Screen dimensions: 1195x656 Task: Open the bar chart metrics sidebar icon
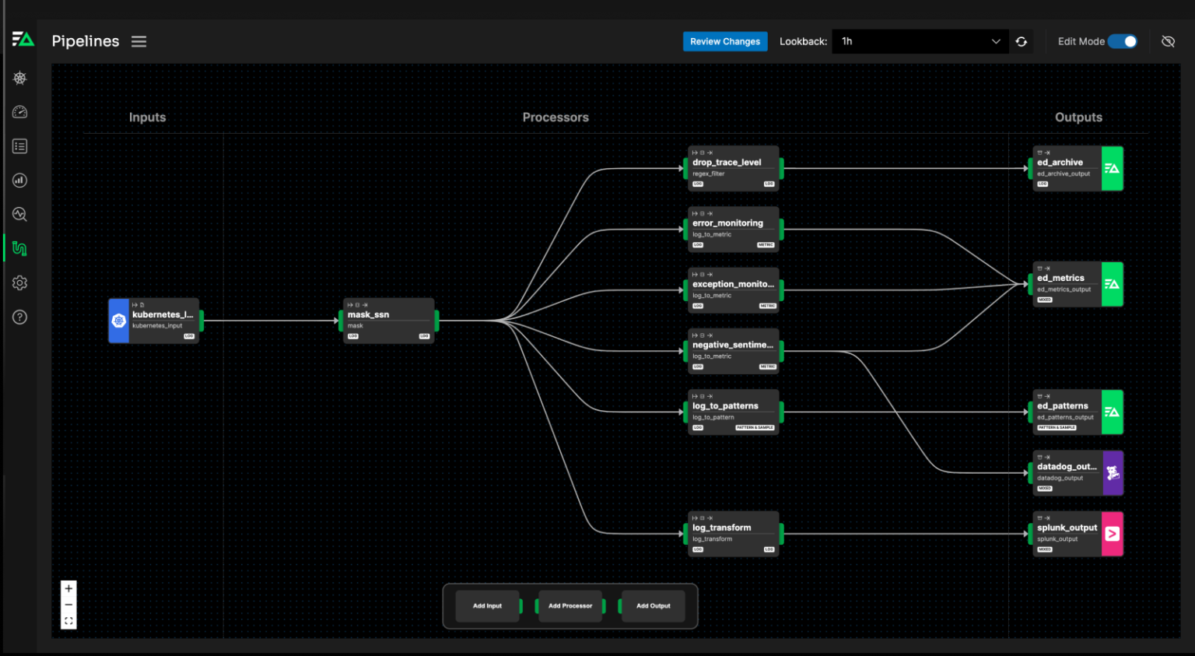[20, 181]
